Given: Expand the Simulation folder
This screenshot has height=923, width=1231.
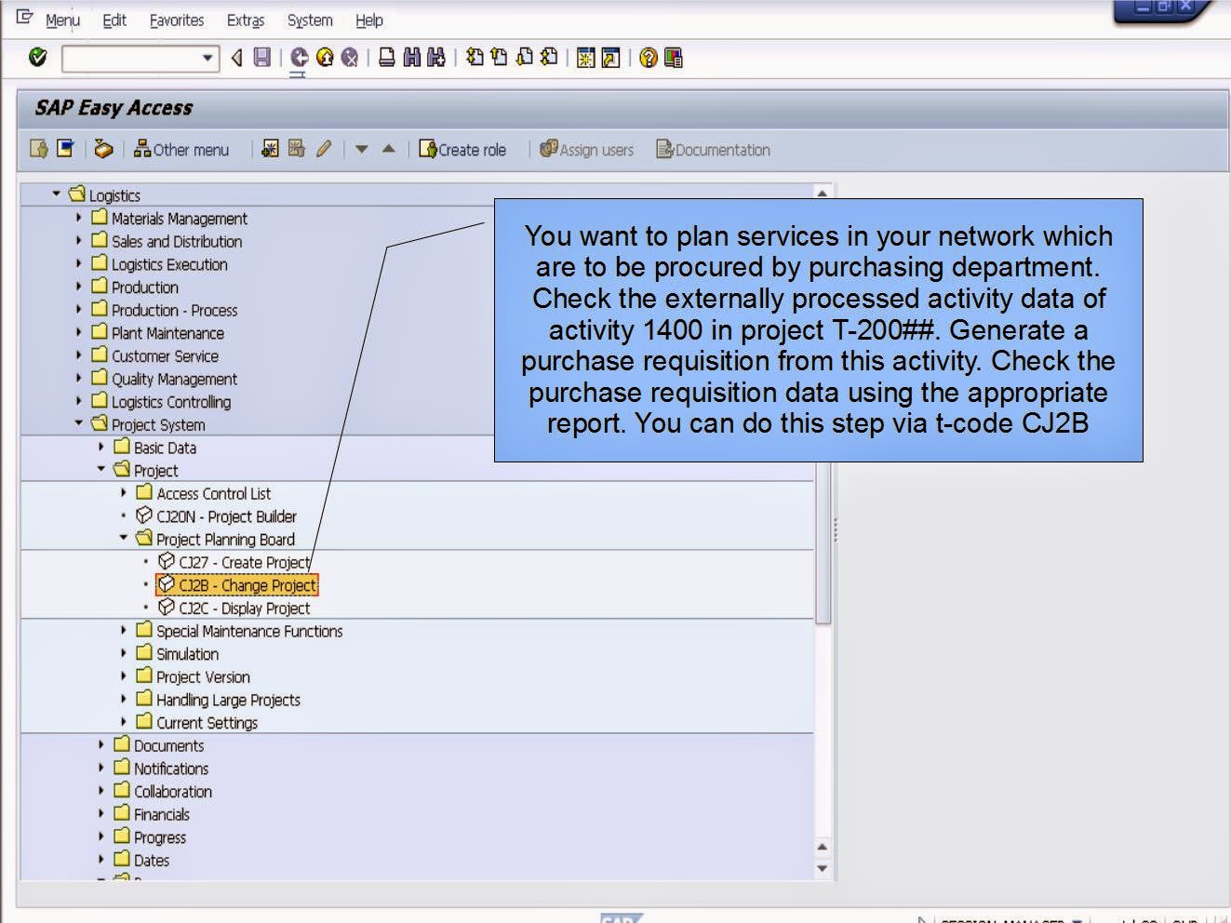Looking at the screenshot, I should pyautogui.click(x=124, y=653).
